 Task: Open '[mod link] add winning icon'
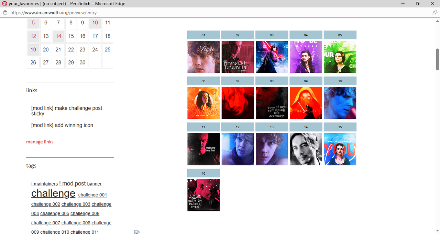tap(62, 125)
